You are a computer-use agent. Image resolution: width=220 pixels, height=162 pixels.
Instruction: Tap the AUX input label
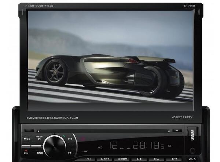tap(192, 159)
